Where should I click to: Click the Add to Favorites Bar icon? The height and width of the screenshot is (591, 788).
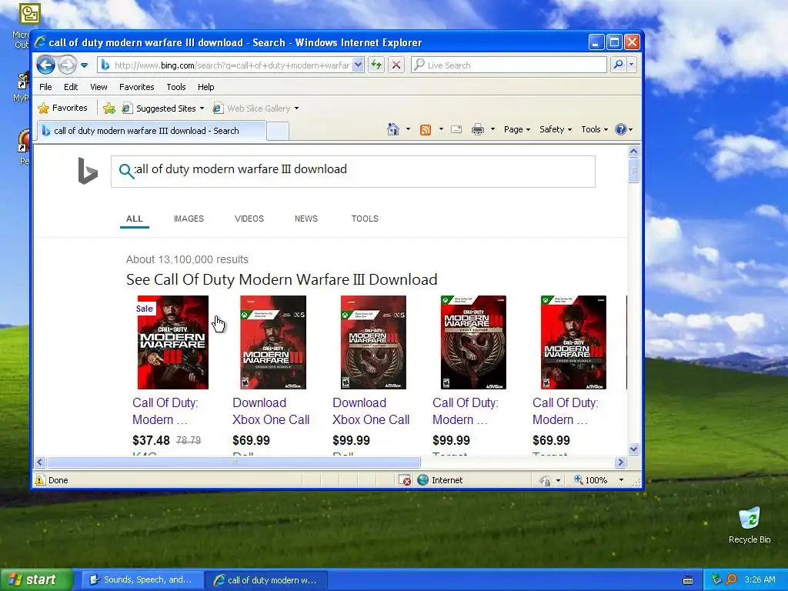click(109, 108)
